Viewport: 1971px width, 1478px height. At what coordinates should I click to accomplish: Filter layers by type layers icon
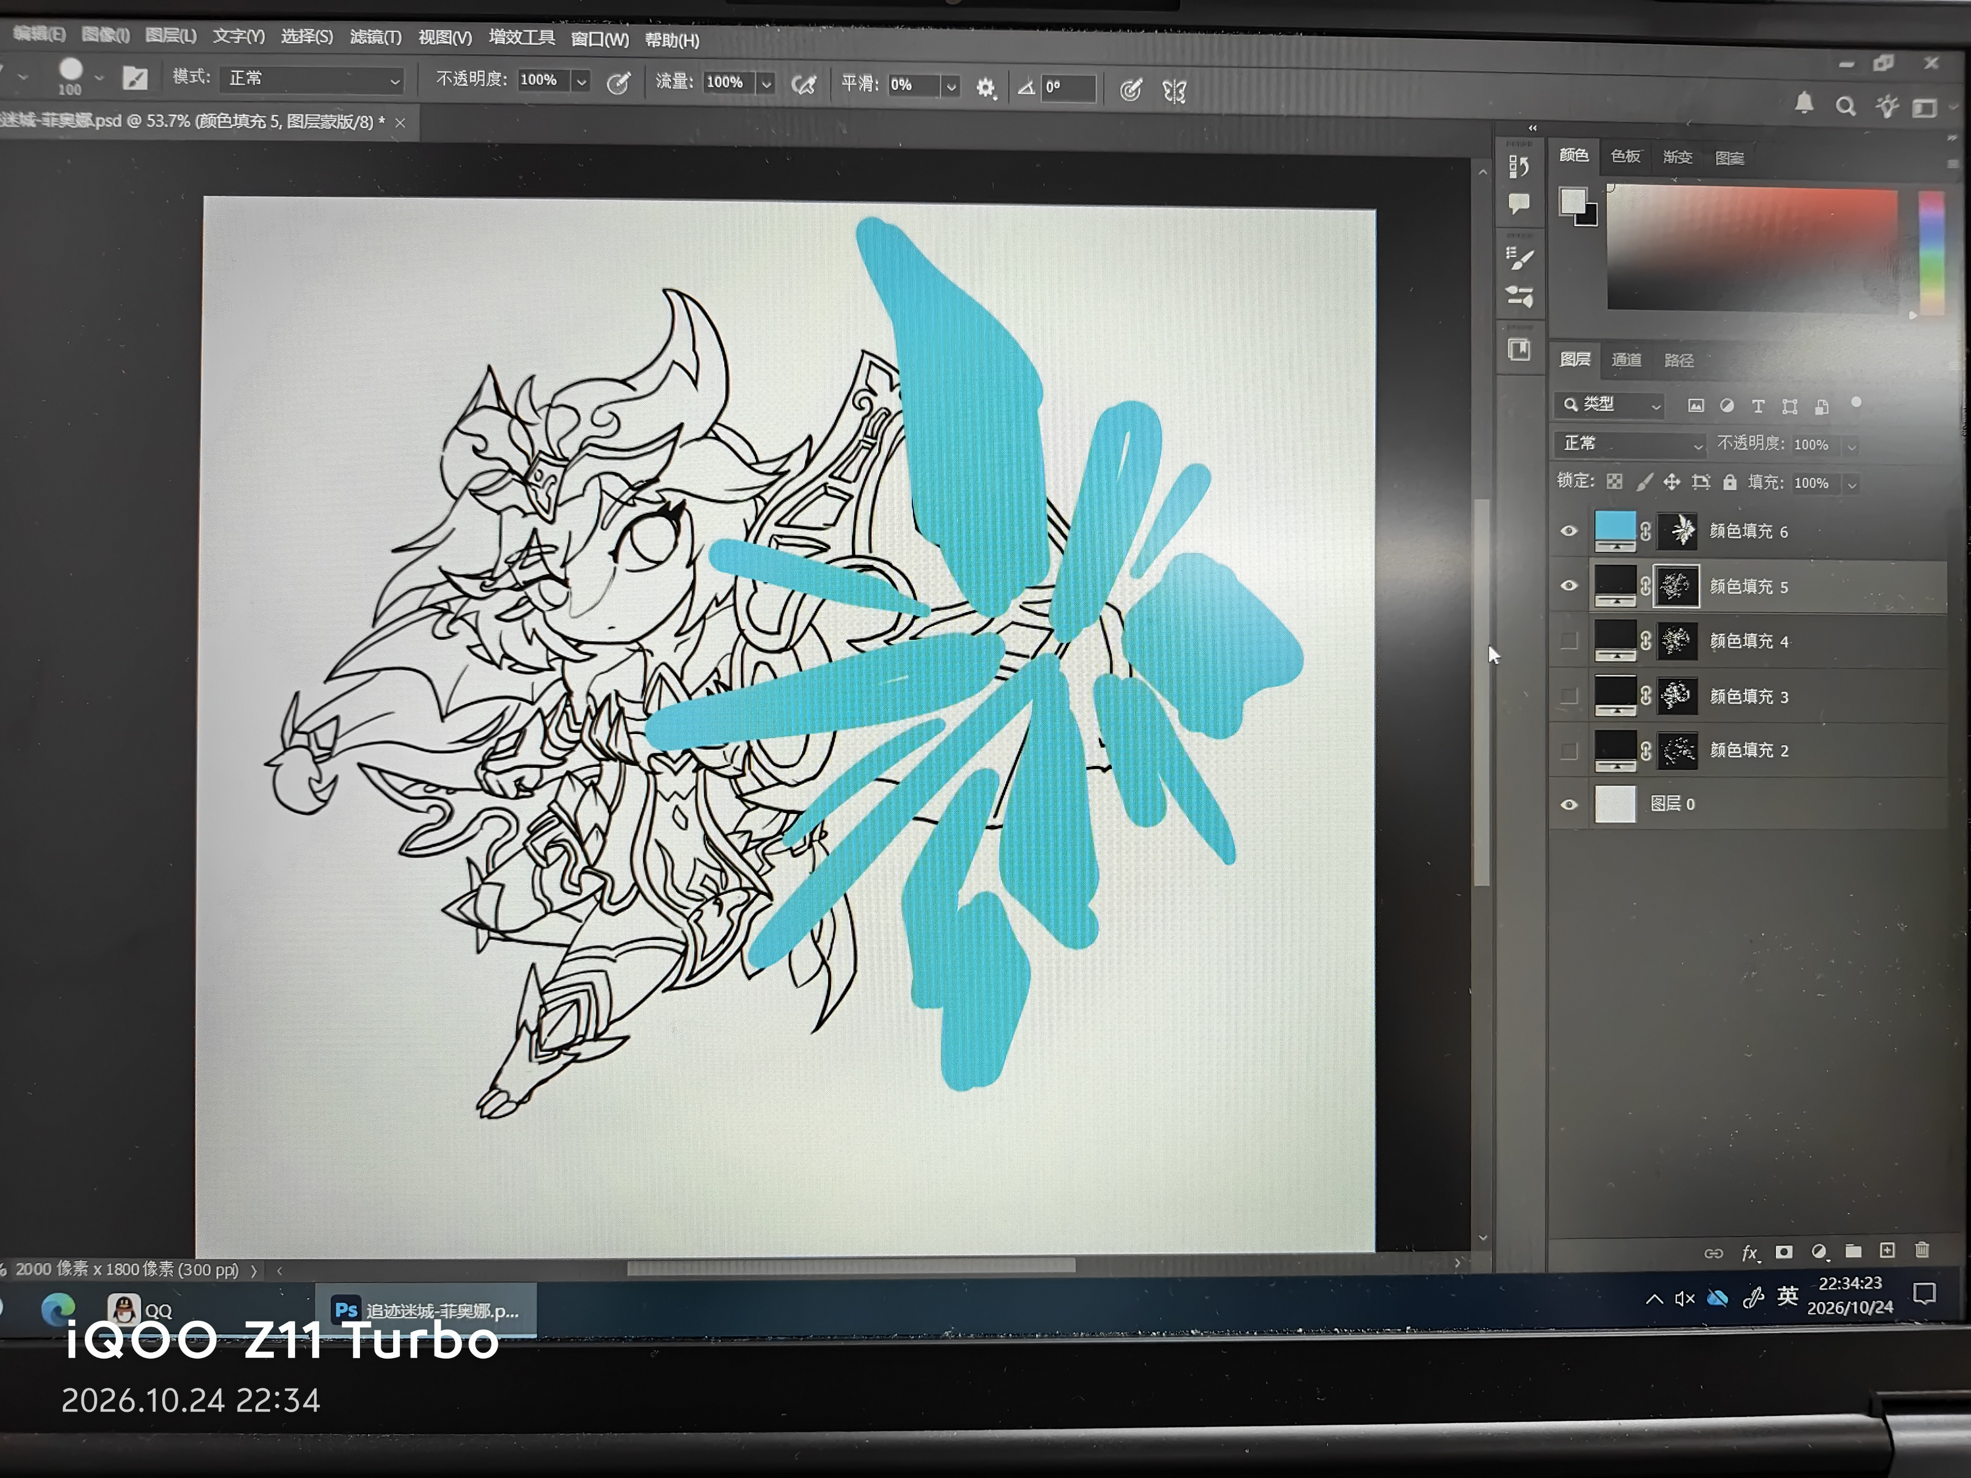[1757, 406]
